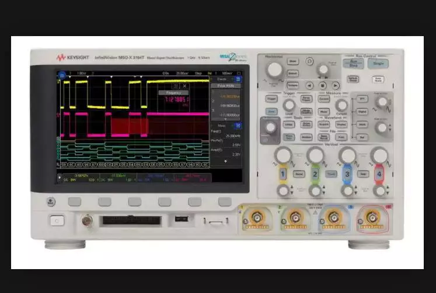Open channel 1 yellow status box
This screenshot has height=293, width=436.
tap(81, 178)
